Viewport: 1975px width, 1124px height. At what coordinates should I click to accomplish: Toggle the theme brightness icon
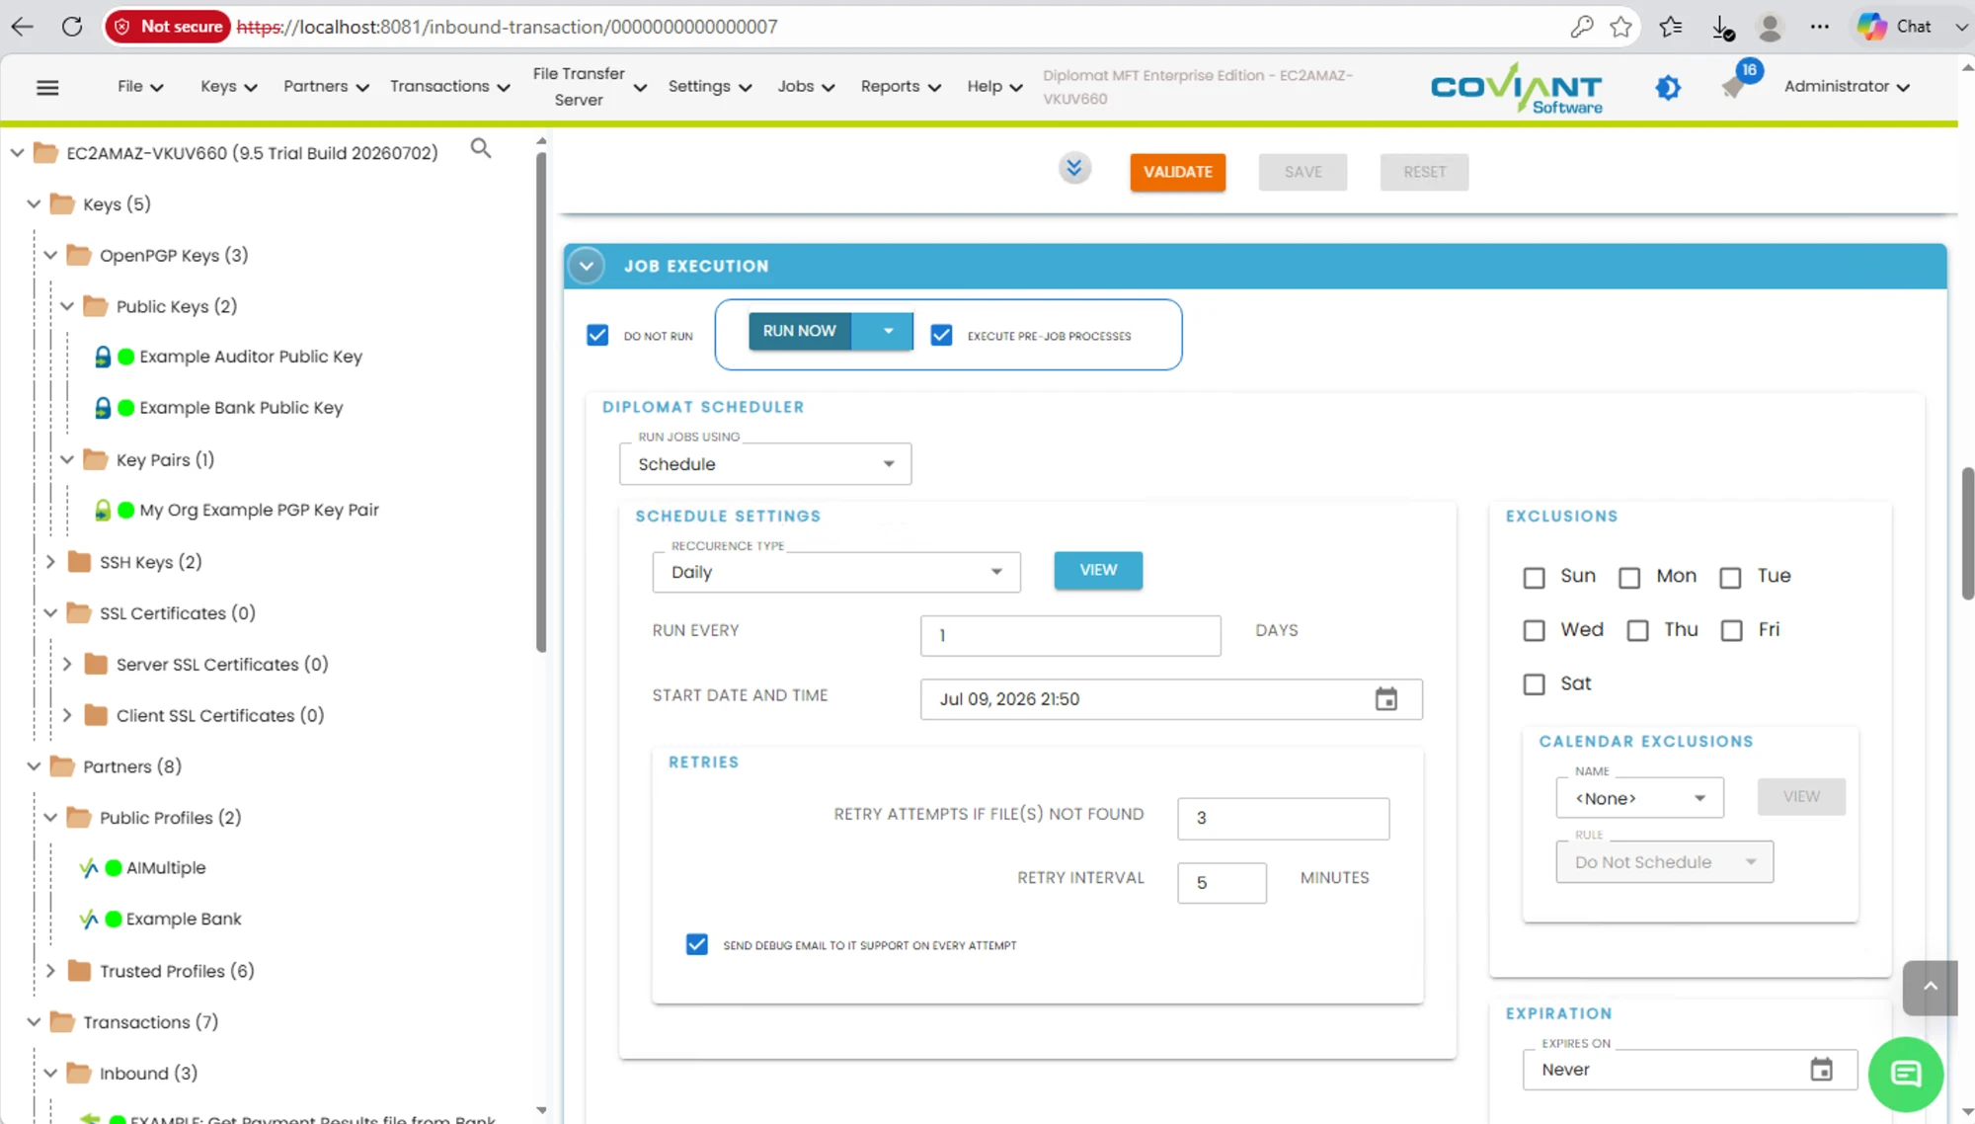(x=1668, y=87)
